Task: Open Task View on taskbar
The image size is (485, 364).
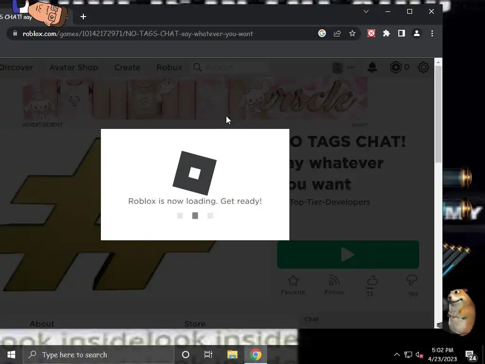Action: [x=208, y=355]
